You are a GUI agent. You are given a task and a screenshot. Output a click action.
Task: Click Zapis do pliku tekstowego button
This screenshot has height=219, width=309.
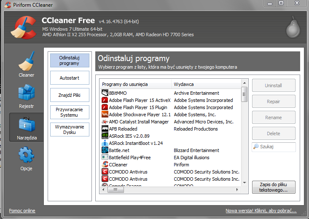click(x=274, y=187)
